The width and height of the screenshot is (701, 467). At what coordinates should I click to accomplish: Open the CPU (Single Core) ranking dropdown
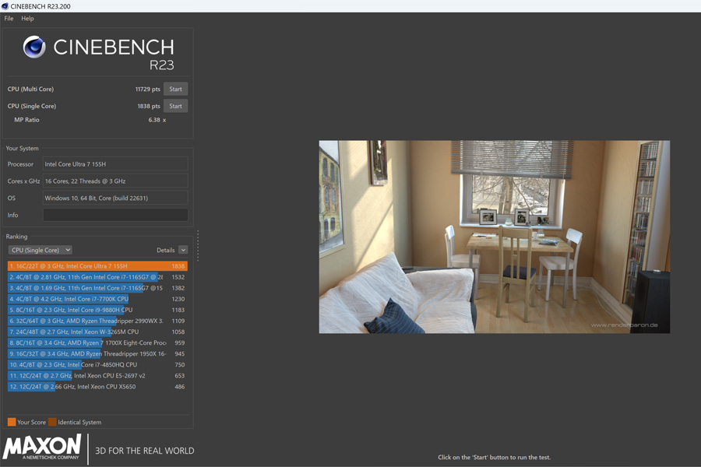[x=40, y=250]
